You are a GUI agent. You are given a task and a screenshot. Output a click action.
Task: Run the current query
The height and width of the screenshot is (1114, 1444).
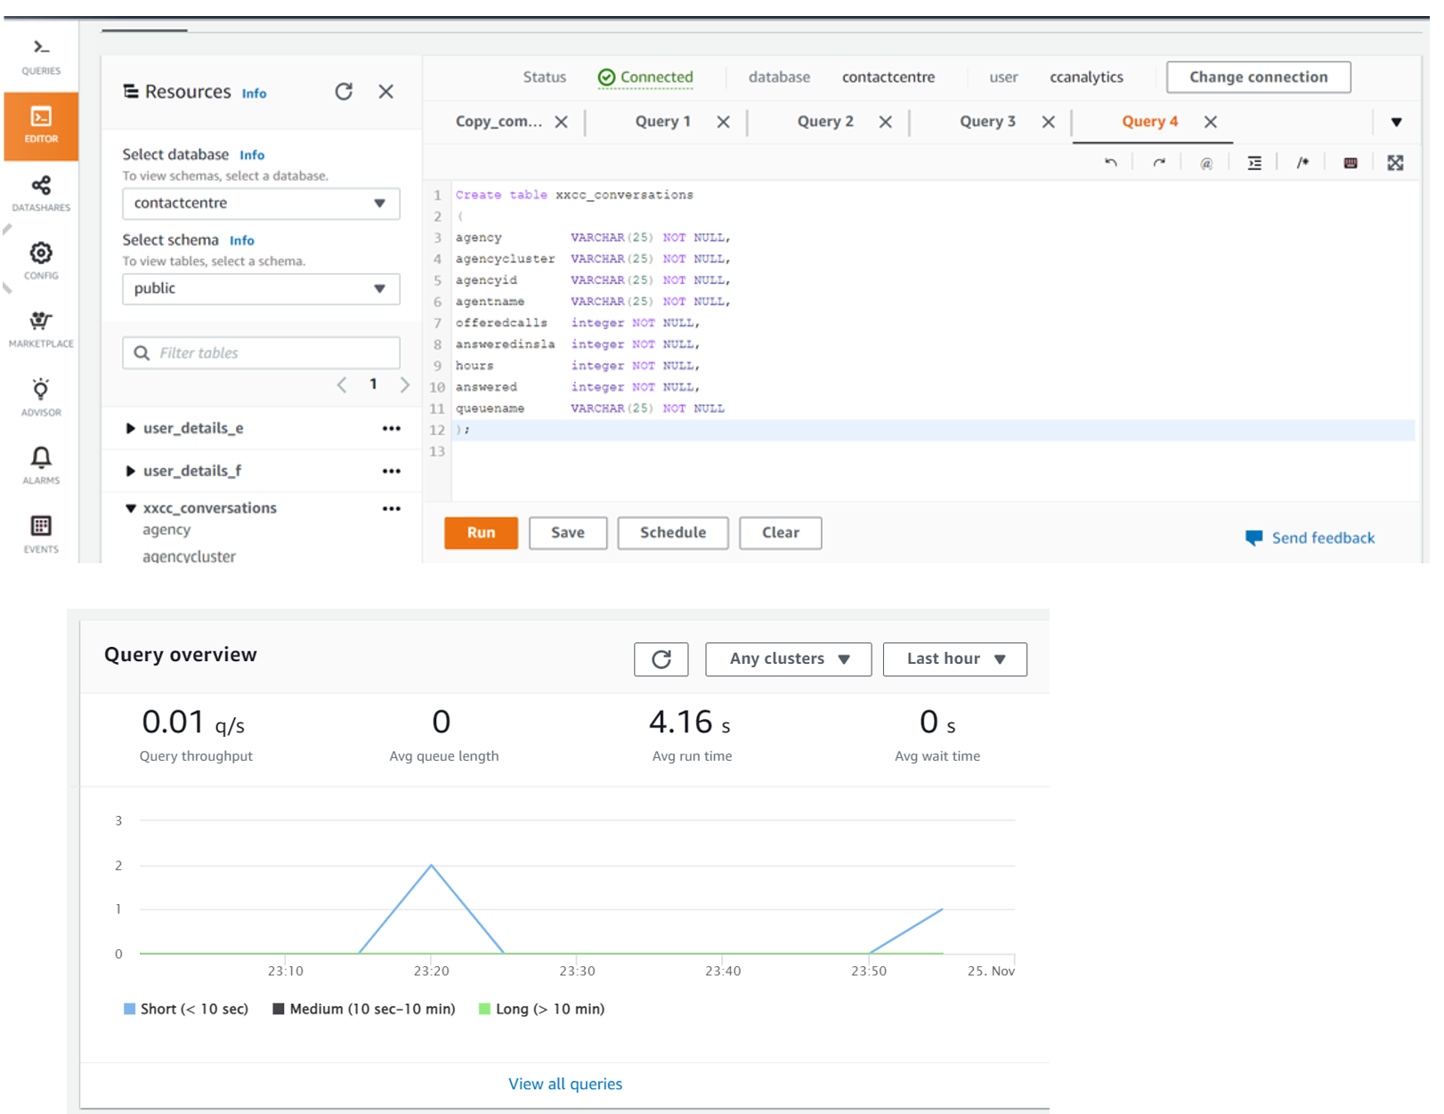pos(481,533)
